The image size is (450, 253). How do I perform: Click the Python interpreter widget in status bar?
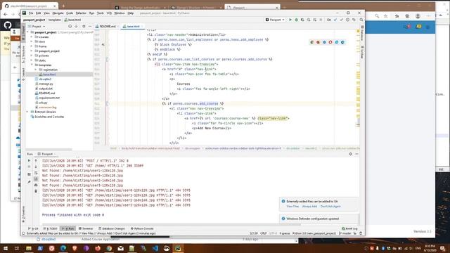click(x=314, y=233)
